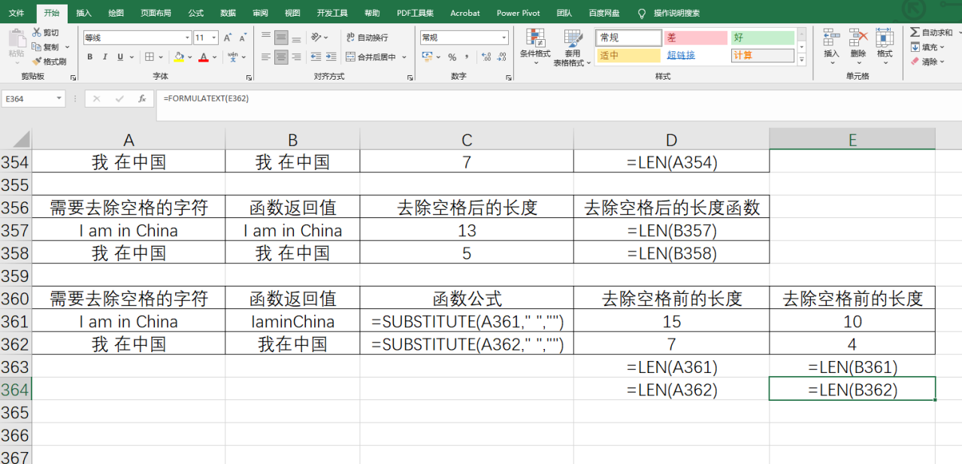Apply the yellow fill color bucket

pos(179,57)
